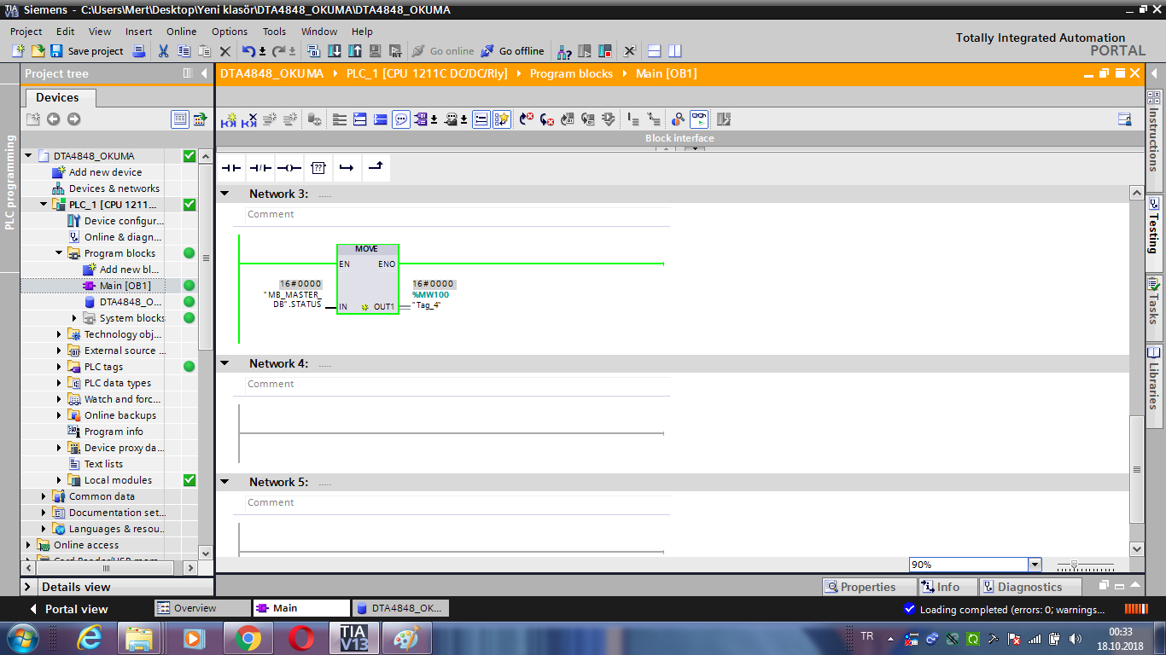Collapse Network 3 section

coord(224,194)
